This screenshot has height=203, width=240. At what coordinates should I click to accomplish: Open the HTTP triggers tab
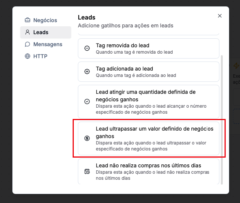(x=40, y=56)
